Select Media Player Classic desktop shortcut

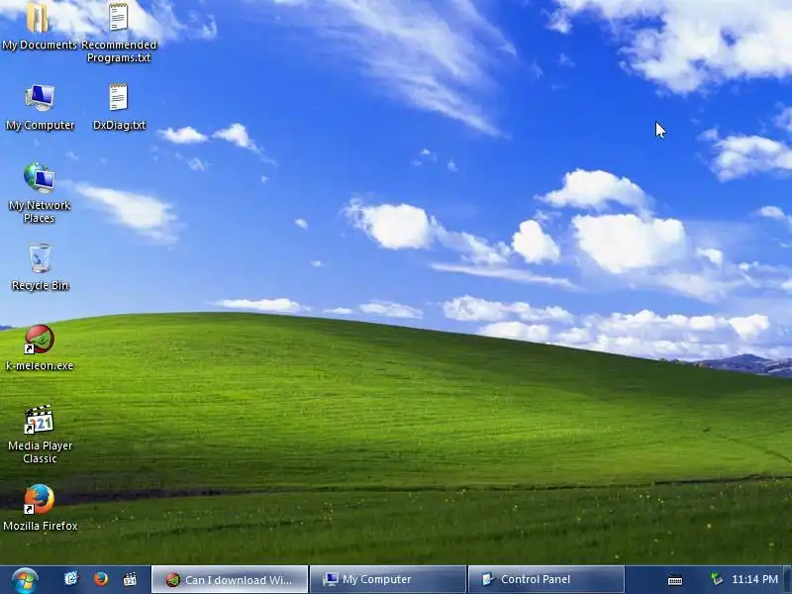pos(40,435)
